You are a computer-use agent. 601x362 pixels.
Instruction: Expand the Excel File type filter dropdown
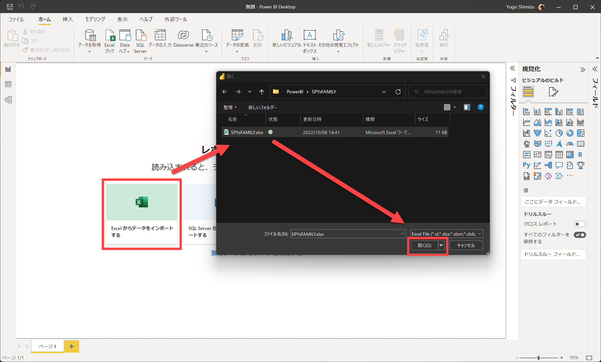(480, 234)
